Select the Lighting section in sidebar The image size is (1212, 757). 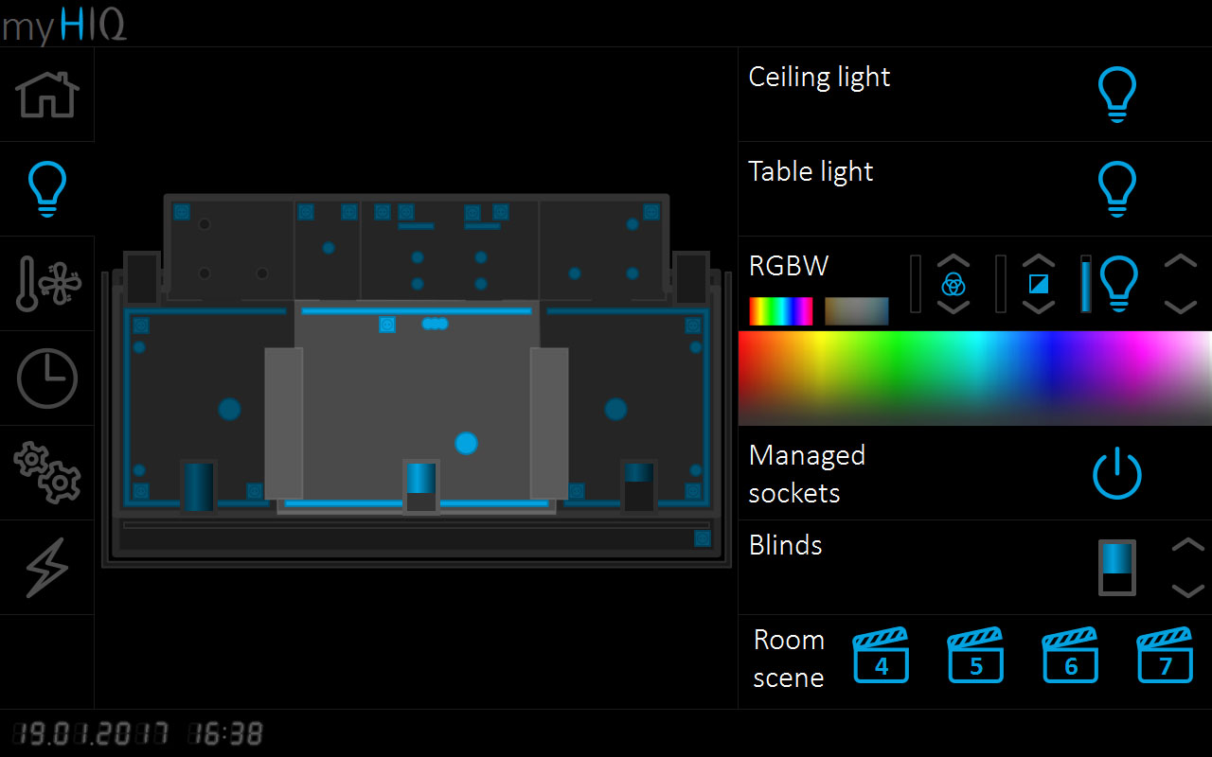point(47,189)
